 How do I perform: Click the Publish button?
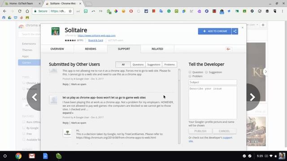tap(200, 131)
